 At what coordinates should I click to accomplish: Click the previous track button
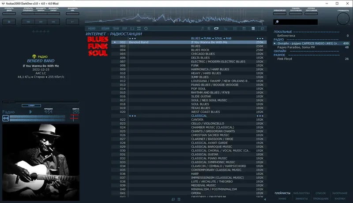pyautogui.click(x=28, y=22)
